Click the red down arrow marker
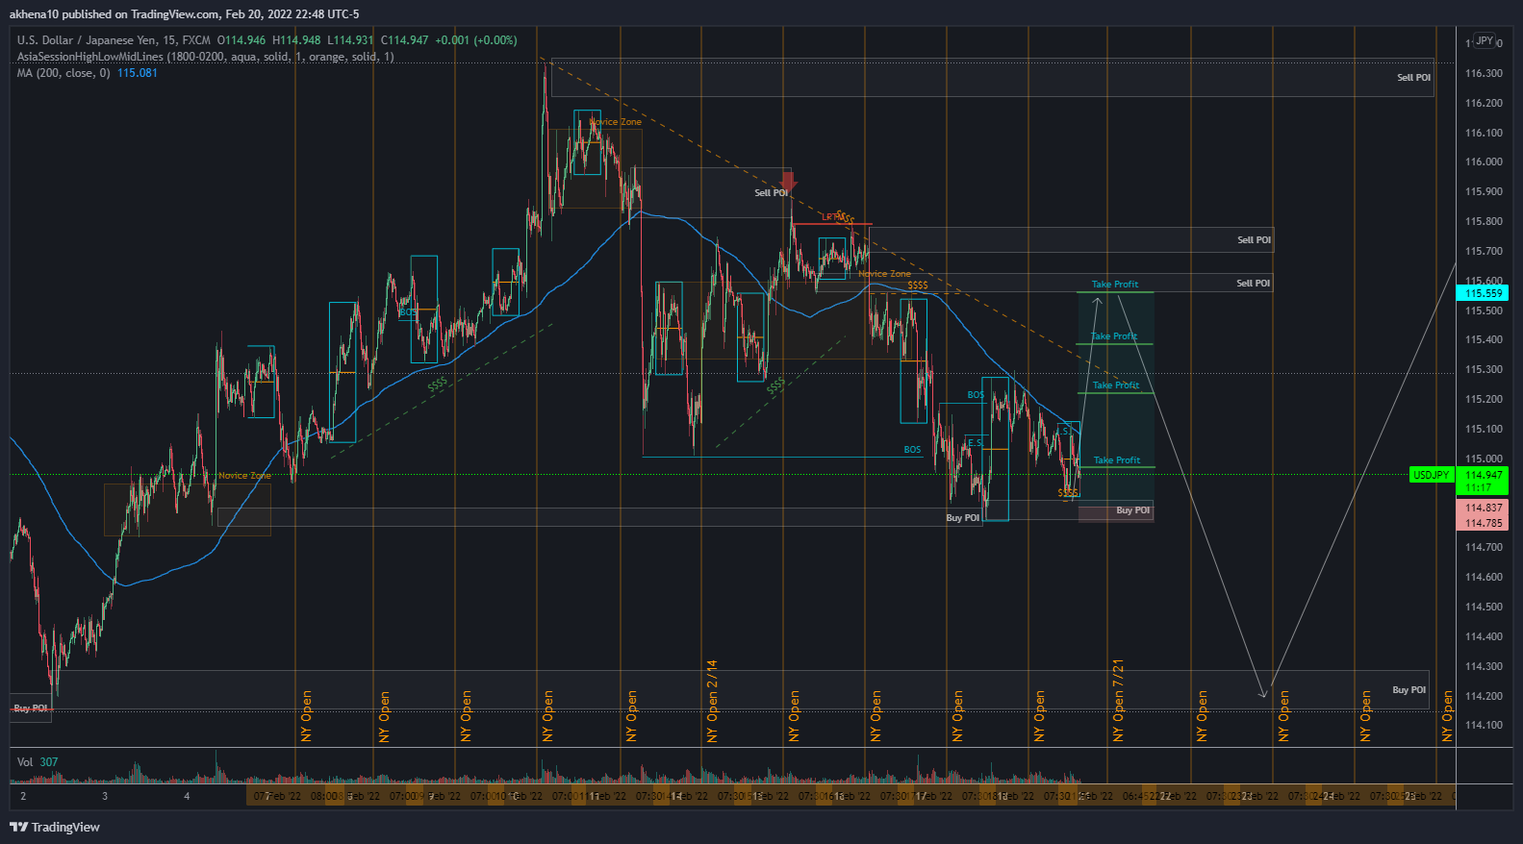1523x844 pixels. point(788,182)
